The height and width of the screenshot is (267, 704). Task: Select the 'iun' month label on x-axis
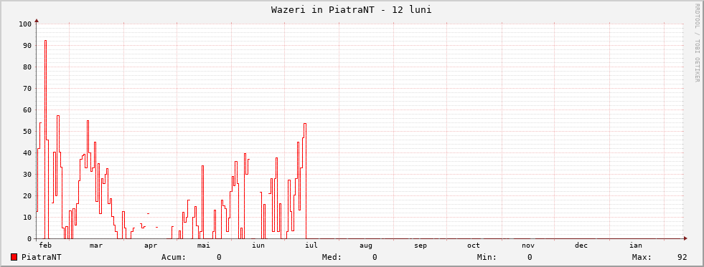tap(258, 246)
